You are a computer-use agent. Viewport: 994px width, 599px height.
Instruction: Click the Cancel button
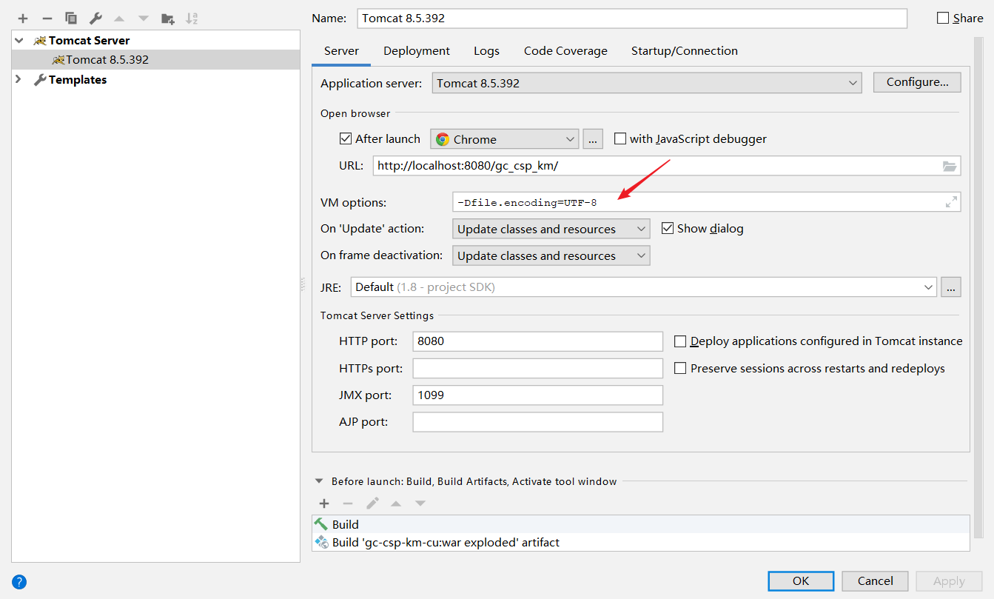876,580
